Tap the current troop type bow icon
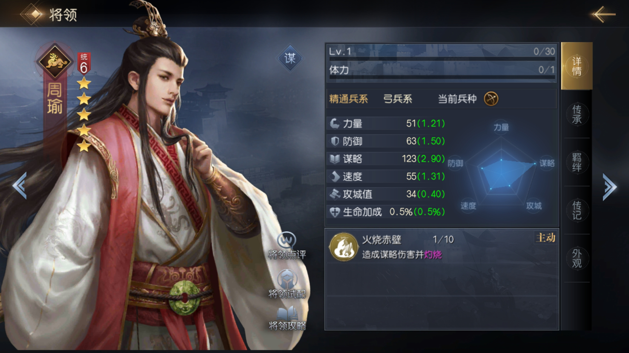This screenshot has height=353, width=629. (x=491, y=98)
